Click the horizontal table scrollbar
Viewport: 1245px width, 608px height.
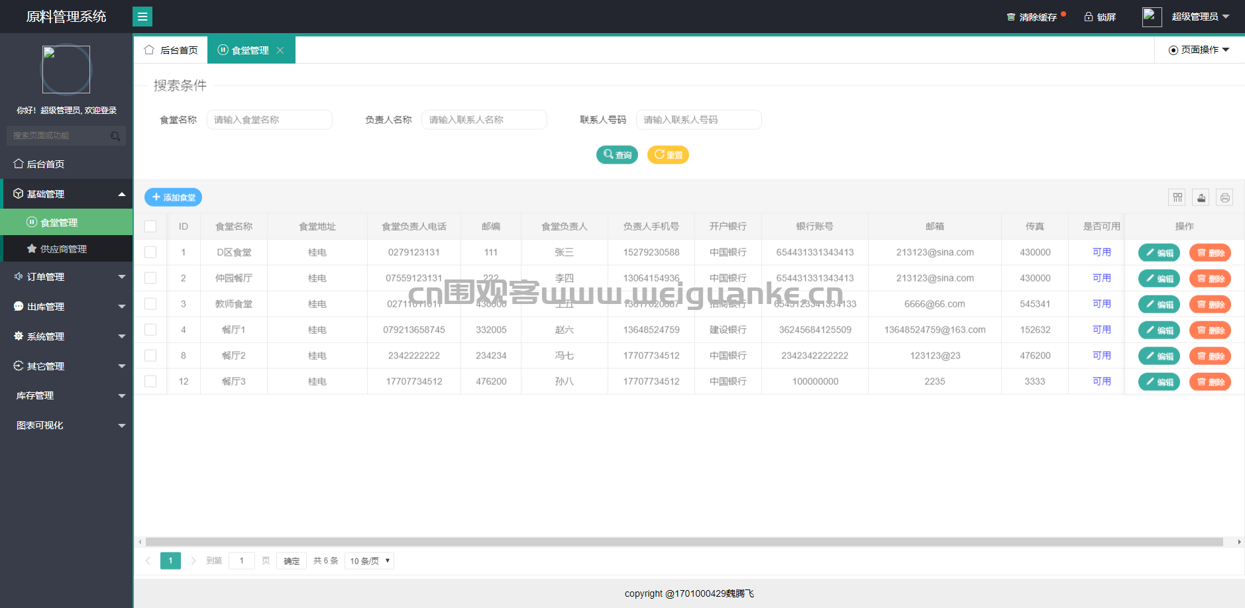click(684, 542)
